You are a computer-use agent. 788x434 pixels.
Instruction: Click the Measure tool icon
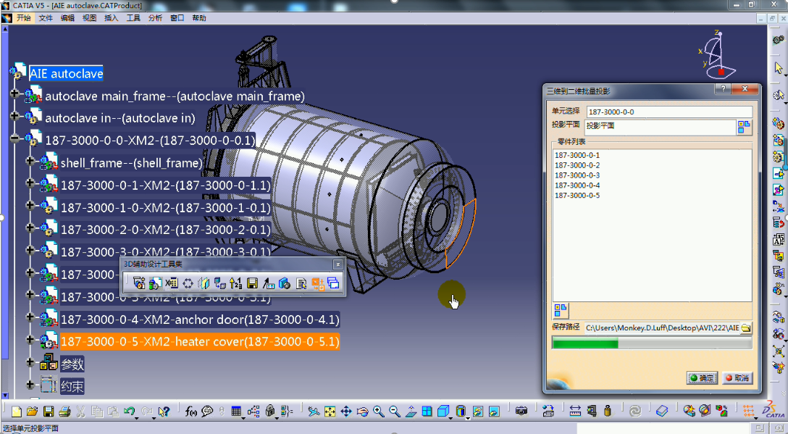576,411
